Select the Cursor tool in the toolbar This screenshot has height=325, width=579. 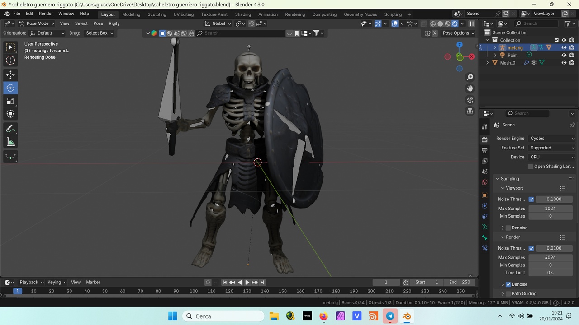tap(10, 60)
